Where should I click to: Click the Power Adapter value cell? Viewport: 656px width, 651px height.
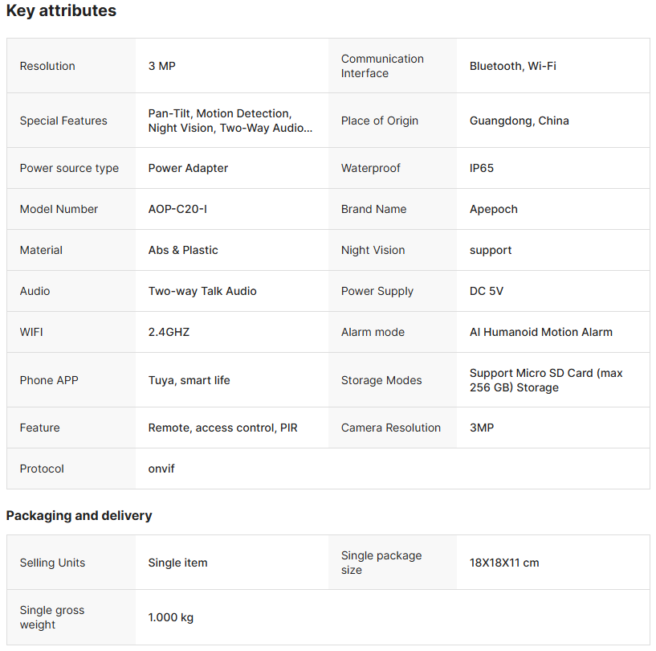(x=188, y=168)
